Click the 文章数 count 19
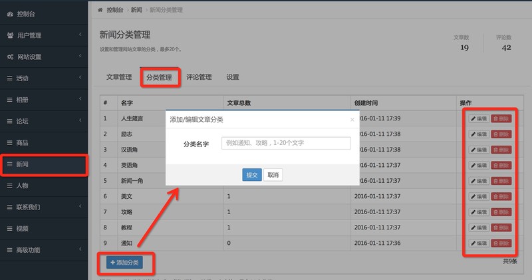The height and width of the screenshot is (280, 532). 464,47
